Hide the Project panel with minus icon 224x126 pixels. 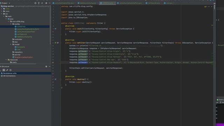[50, 3]
